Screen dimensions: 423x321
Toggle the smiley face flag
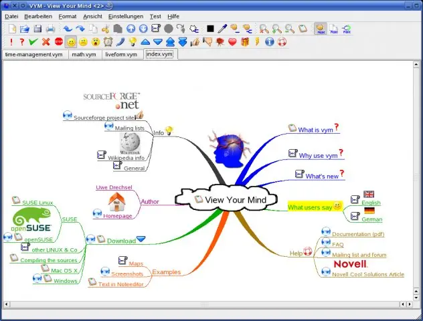pos(71,42)
